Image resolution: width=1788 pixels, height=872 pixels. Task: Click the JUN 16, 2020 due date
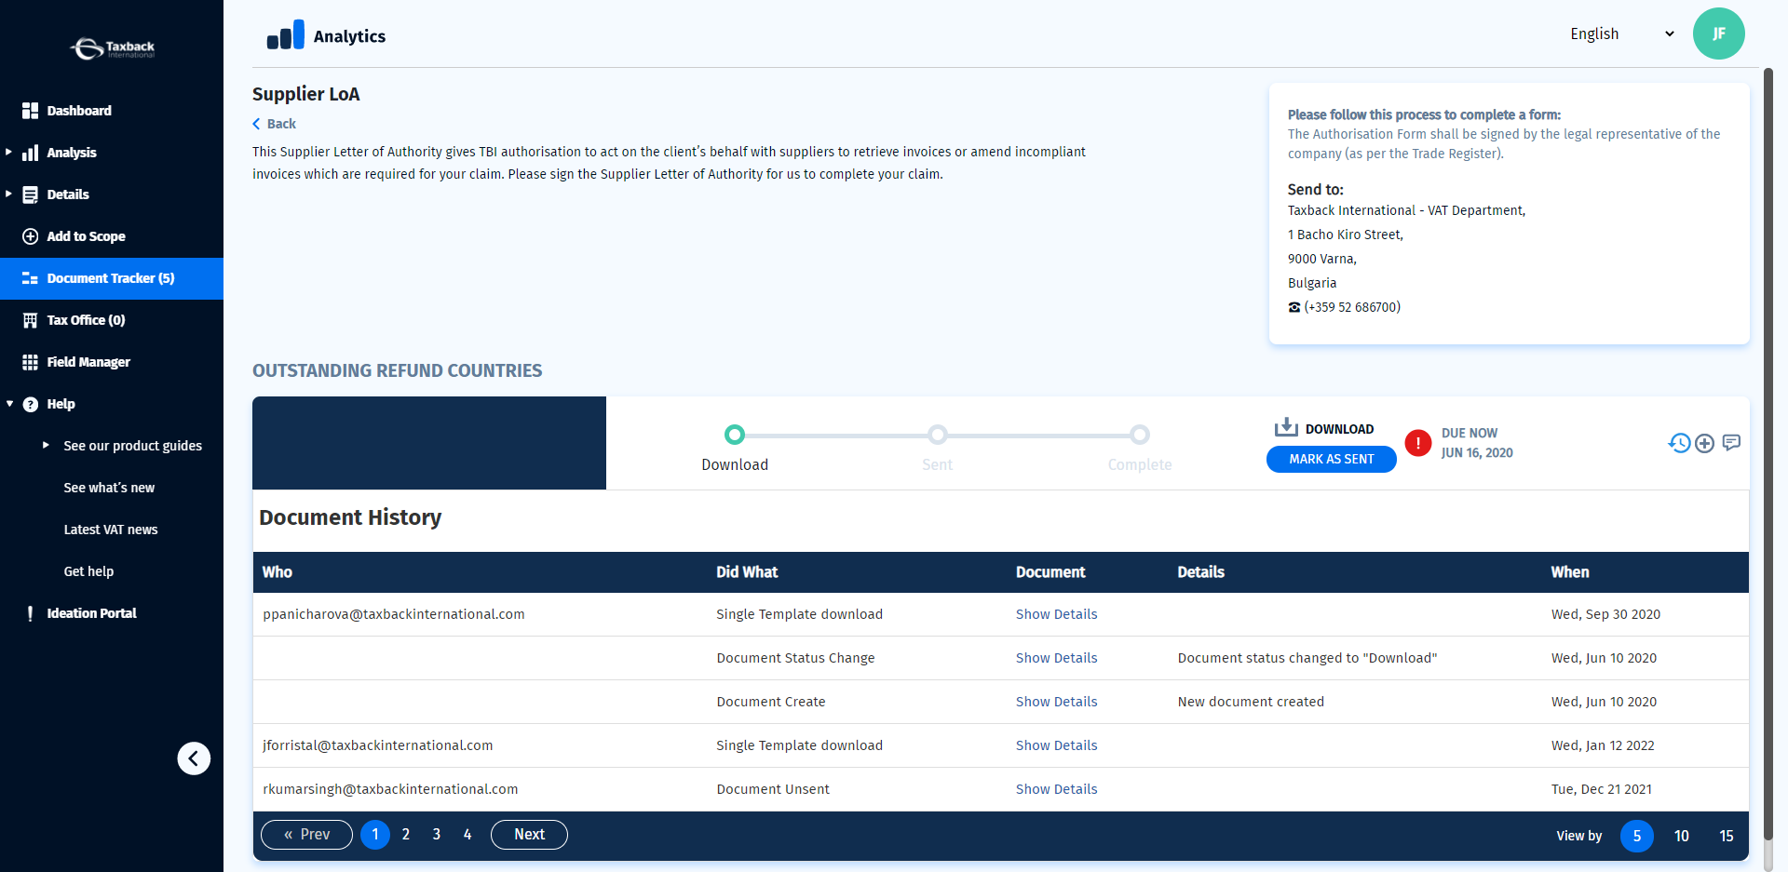click(1477, 453)
